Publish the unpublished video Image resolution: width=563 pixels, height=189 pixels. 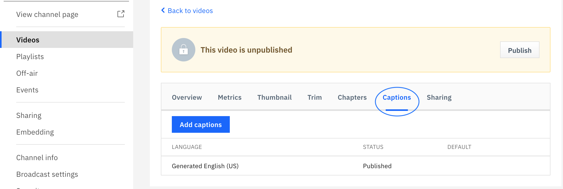(x=520, y=50)
